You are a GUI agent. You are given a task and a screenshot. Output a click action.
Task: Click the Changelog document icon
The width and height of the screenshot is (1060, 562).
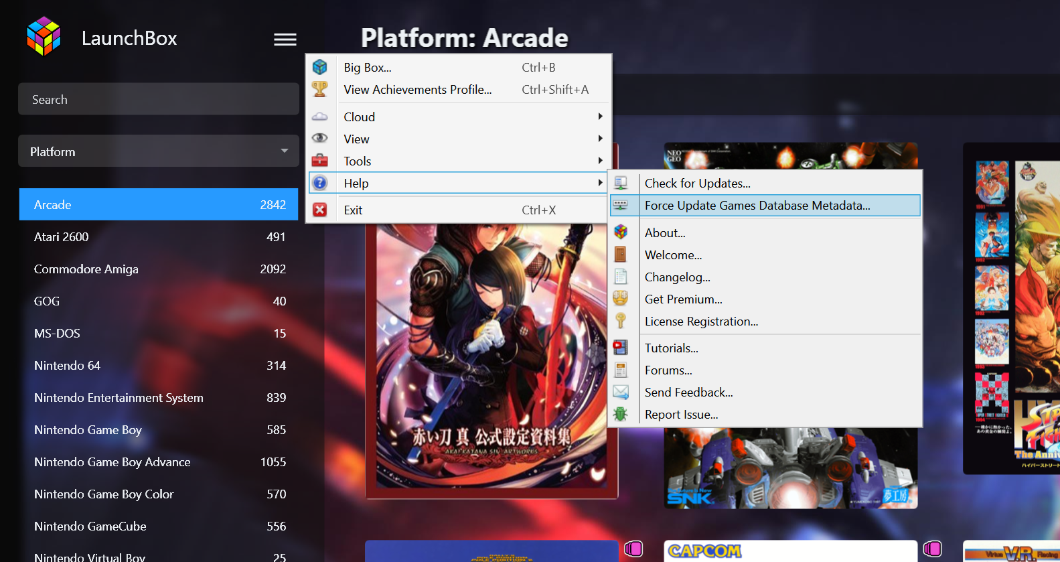point(621,277)
